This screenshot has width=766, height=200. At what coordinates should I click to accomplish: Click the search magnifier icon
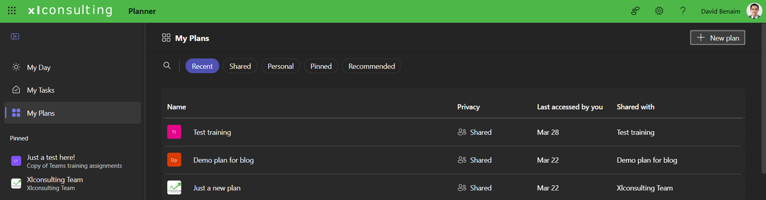167,65
